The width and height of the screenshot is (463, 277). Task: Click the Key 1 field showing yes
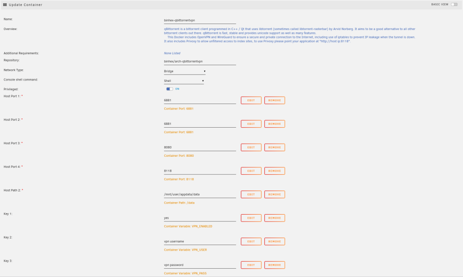click(200, 218)
